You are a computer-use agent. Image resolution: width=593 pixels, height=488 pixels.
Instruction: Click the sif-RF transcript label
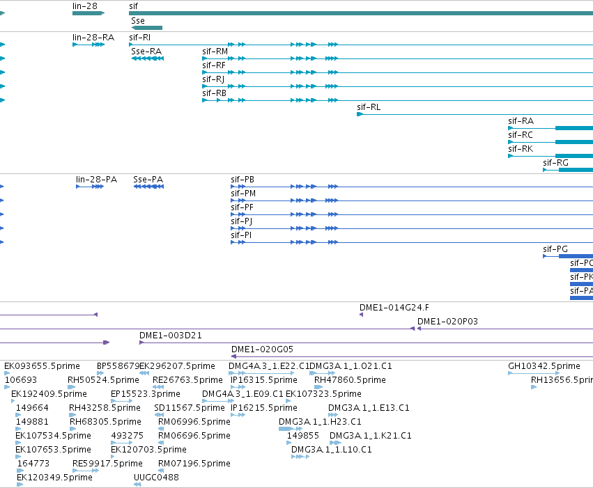click(x=214, y=65)
